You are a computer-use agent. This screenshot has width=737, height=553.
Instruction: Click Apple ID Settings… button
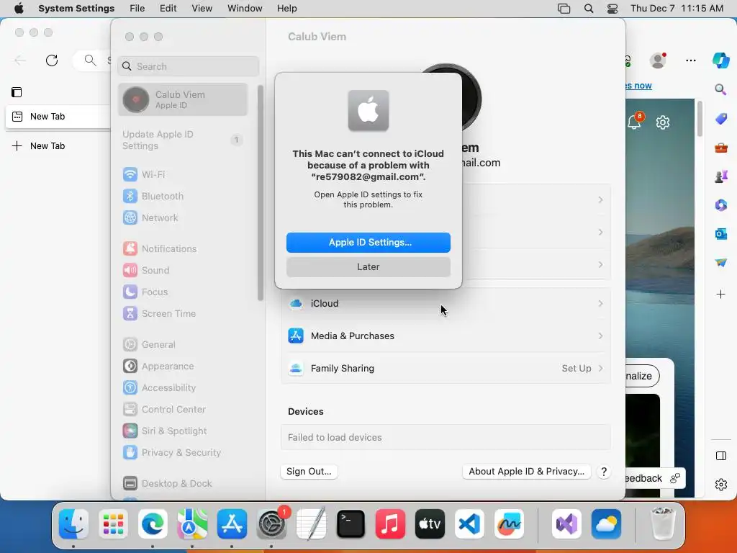368,242
